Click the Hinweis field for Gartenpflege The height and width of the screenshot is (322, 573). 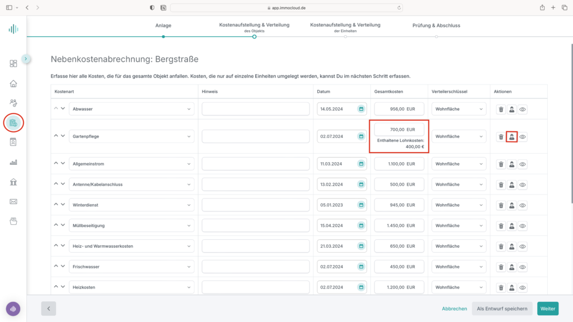(255, 136)
